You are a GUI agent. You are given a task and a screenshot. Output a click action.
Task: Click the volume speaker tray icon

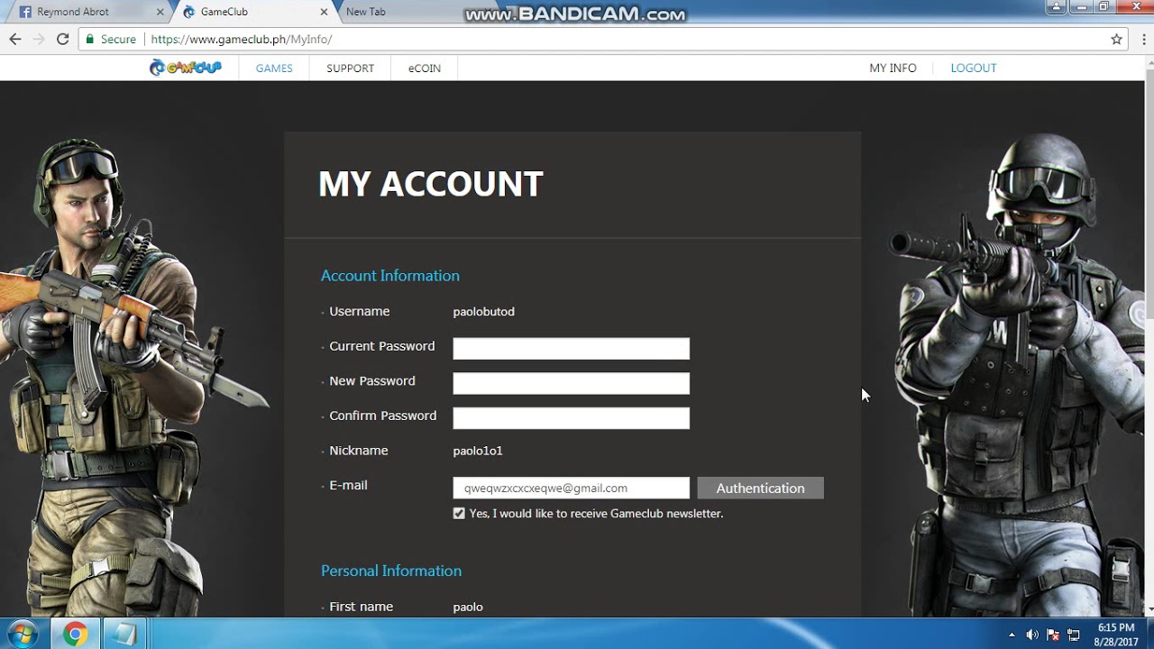(x=1032, y=635)
